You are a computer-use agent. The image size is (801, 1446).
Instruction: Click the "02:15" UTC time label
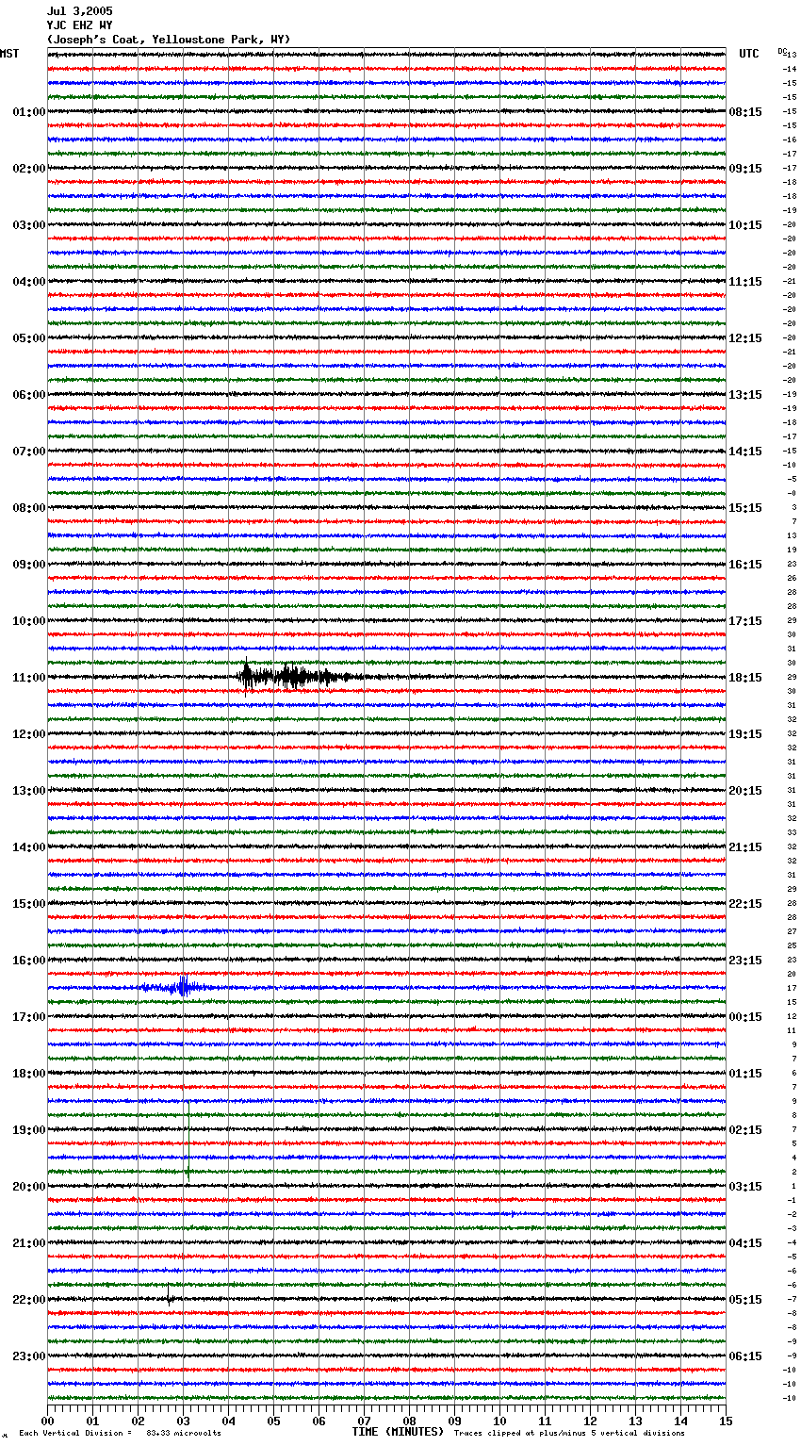coord(745,1130)
